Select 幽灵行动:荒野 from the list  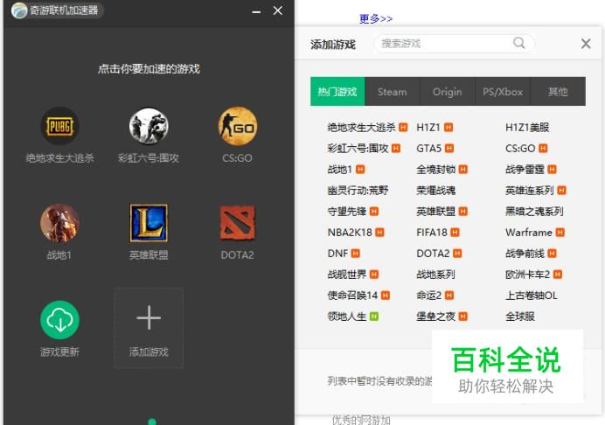coord(358,191)
